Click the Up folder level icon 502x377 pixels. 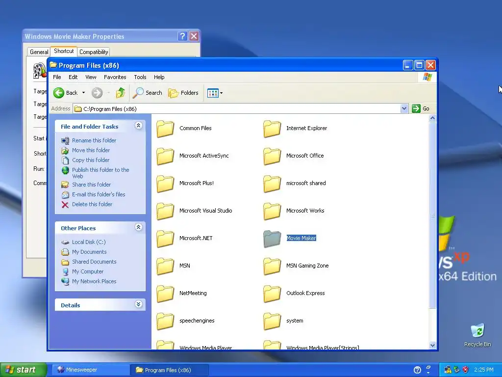(121, 93)
